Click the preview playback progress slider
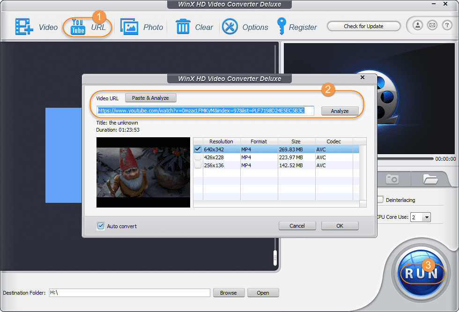Viewport: 459px width, 312px height. [406, 159]
